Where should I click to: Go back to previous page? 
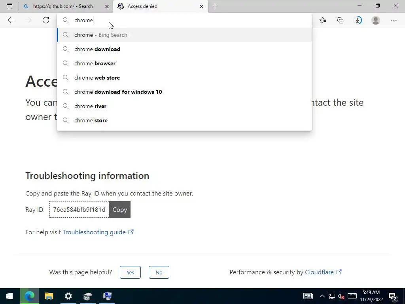(11, 20)
